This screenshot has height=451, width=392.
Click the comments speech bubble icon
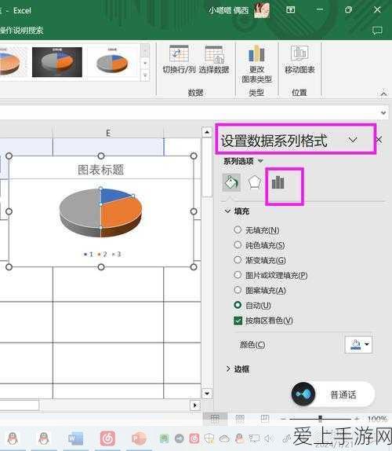click(x=377, y=30)
